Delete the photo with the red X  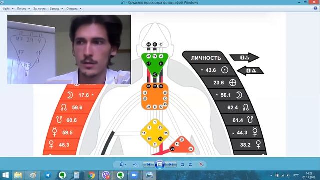(201, 164)
